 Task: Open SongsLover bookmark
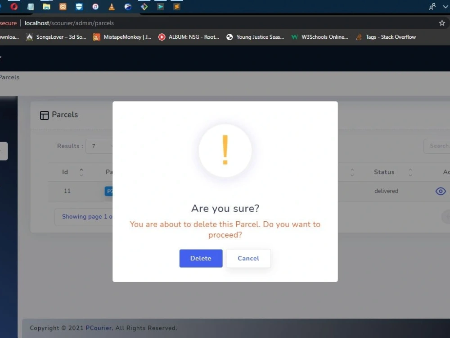click(x=56, y=37)
